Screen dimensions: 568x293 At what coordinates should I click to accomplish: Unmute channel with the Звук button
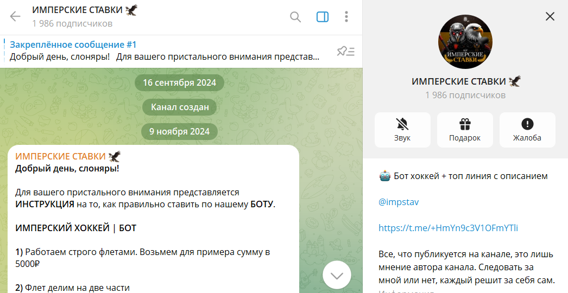tap(402, 130)
